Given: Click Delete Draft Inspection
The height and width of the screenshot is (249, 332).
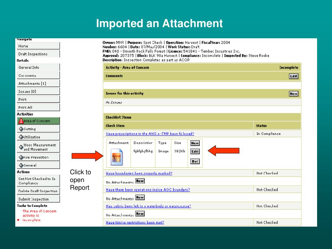Looking at the screenshot, I should tap(38, 191).
